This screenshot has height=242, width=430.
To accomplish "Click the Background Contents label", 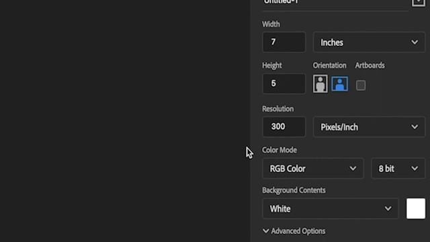I will click(x=294, y=190).
